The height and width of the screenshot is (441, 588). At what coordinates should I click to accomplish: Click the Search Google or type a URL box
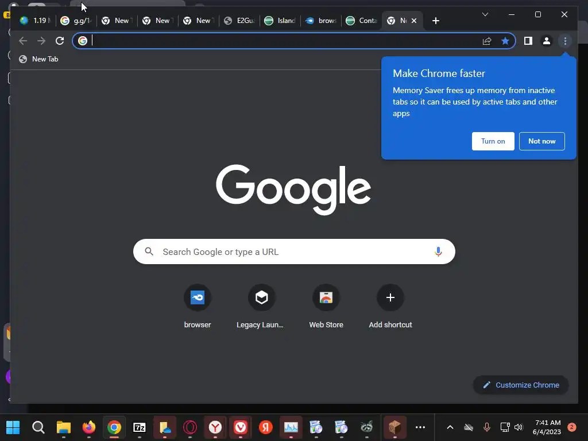tap(294, 252)
